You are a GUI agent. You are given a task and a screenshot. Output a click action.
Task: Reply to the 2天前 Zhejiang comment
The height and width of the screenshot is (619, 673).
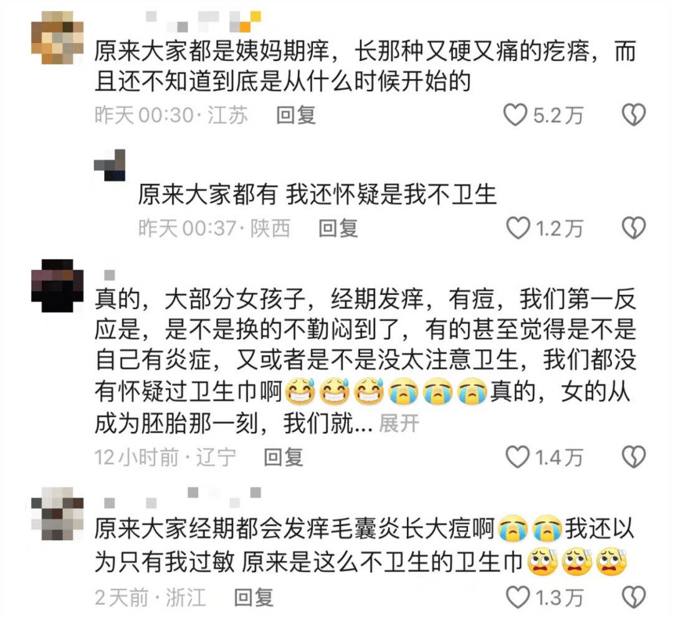pyautogui.click(x=254, y=597)
